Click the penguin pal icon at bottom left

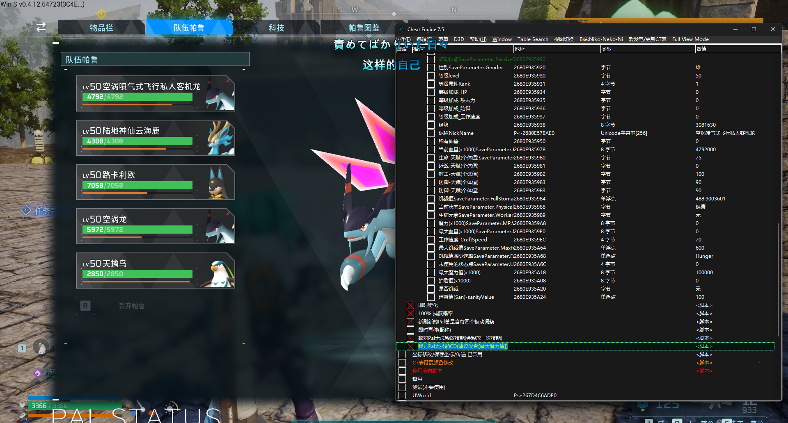pos(41,348)
